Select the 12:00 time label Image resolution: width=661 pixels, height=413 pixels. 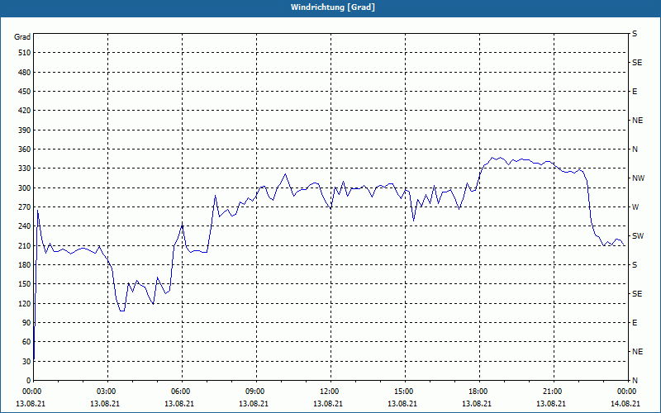[331, 392]
